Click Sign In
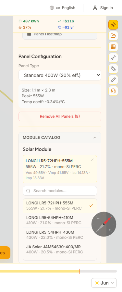122x292 pixels. [x=103, y=8]
